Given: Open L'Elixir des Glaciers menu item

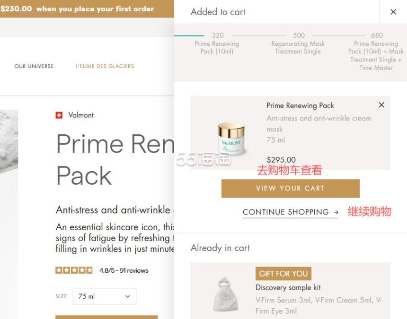Looking at the screenshot, I should pos(105,66).
